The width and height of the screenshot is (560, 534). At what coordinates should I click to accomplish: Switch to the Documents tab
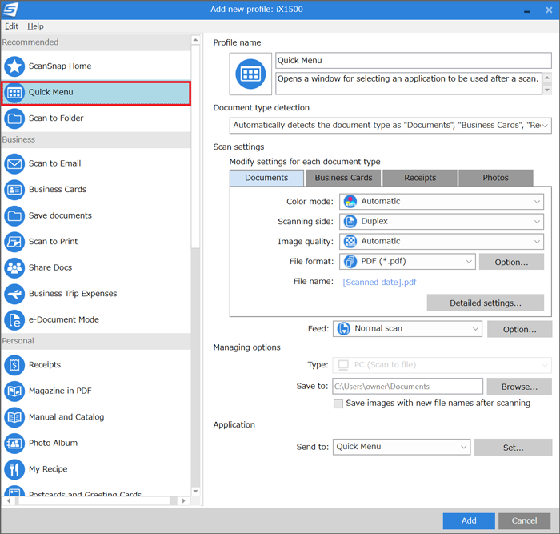266,178
